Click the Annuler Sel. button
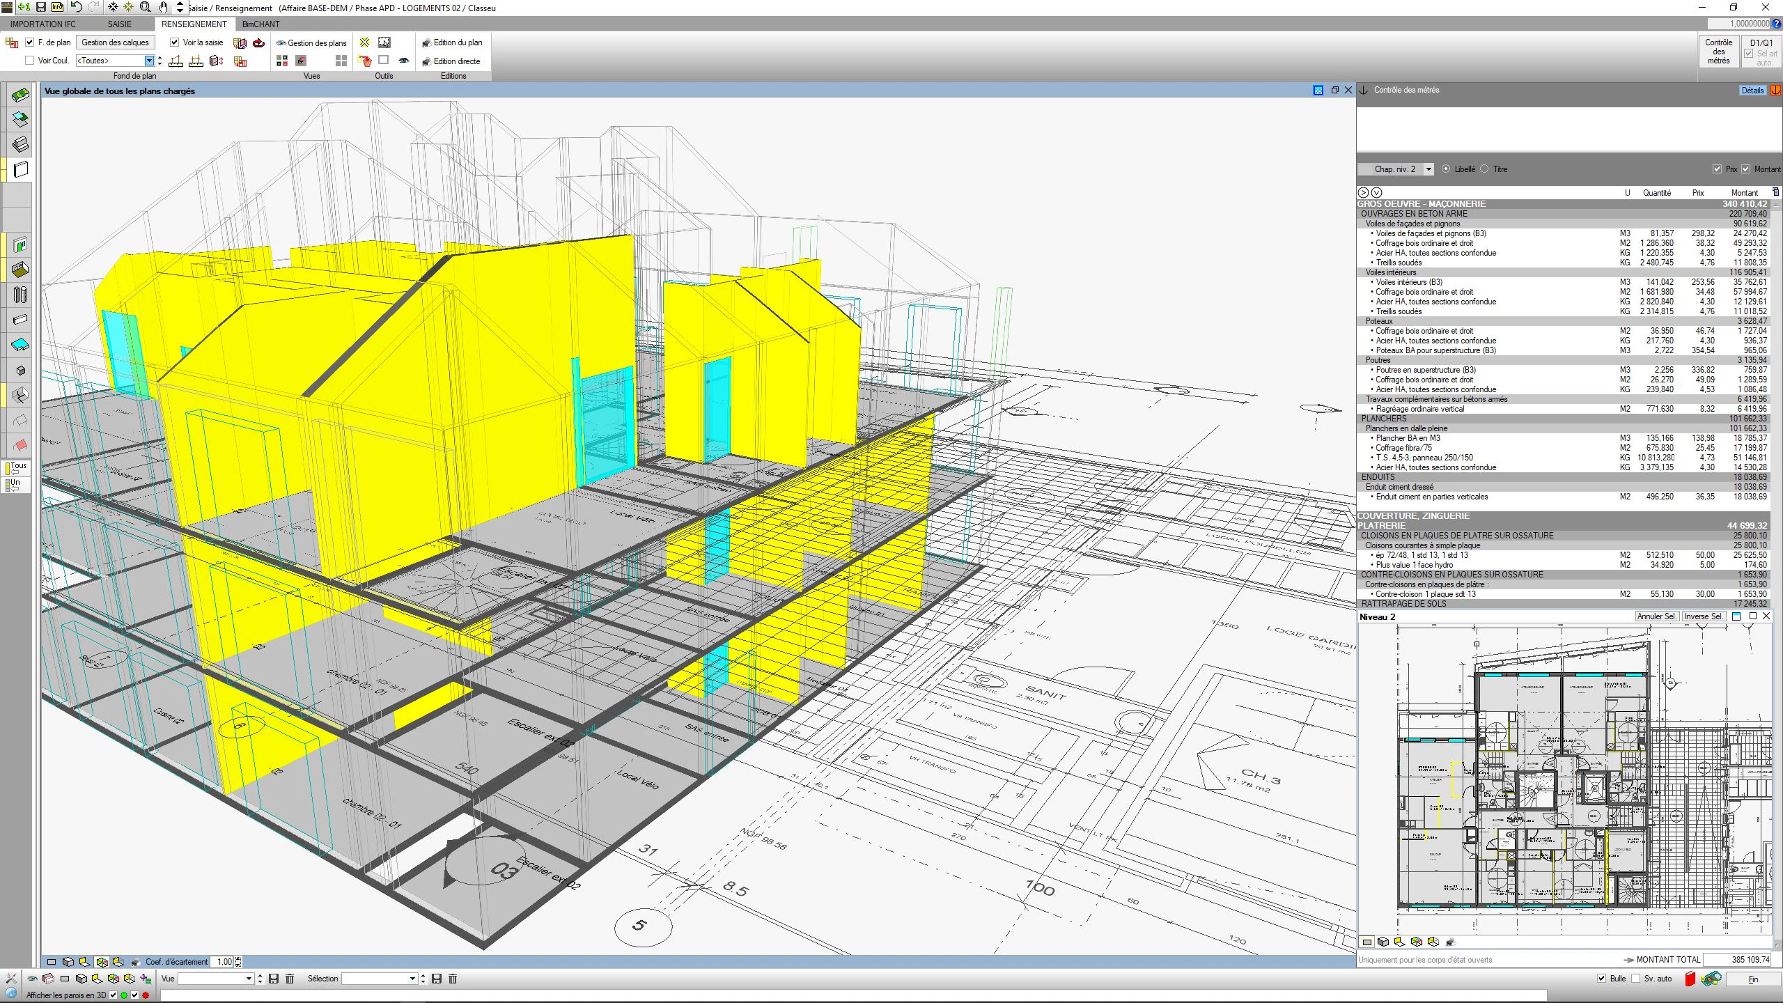Viewport: 1783px width, 1003px height. (1656, 616)
